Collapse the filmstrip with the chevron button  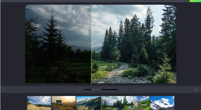click(x=4, y=89)
